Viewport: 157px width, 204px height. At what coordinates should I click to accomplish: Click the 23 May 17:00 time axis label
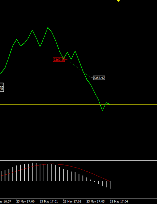point(25,201)
